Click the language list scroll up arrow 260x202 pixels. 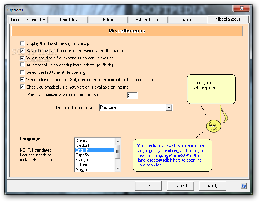click(x=118, y=141)
